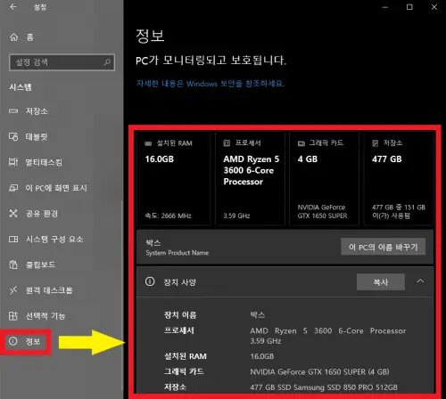
Task: Open 멀티태스킹 settings page label
Action: click(44, 162)
